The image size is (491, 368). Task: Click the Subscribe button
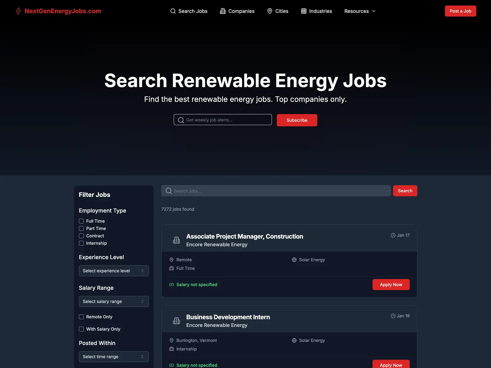(x=297, y=120)
